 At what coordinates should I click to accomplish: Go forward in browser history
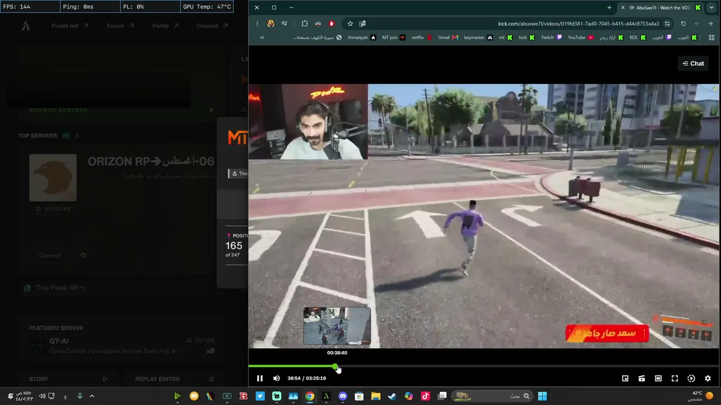(697, 24)
